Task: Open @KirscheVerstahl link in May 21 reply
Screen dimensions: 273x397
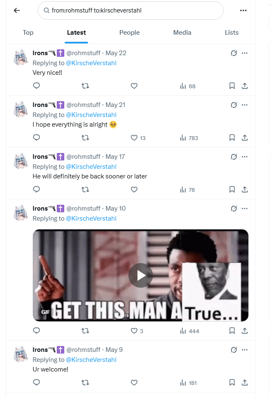Action: point(91,115)
